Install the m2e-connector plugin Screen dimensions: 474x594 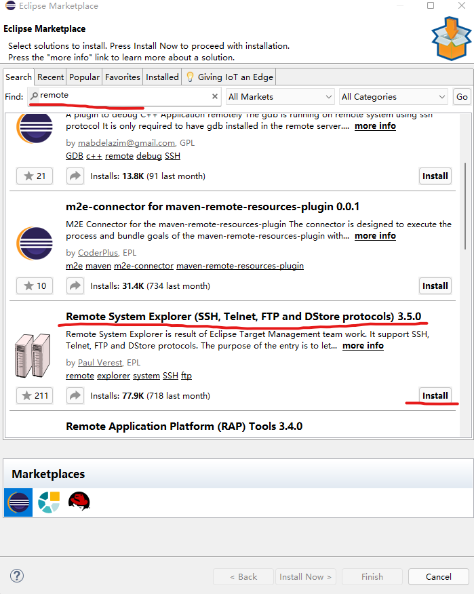click(x=435, y=285)
